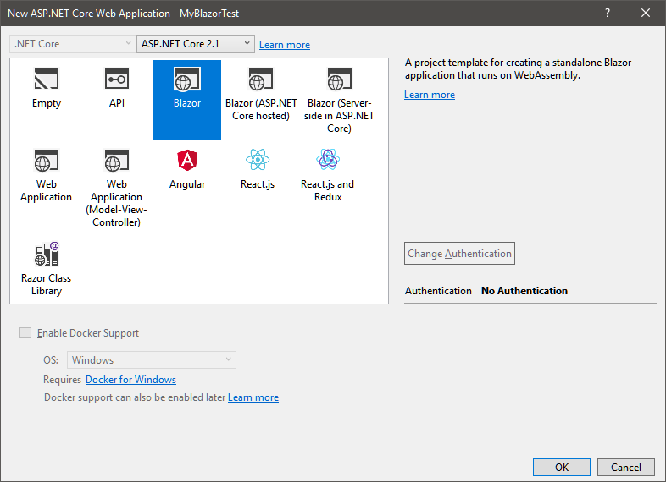
Task: Follow Learn more link under template description
Action: point(430,95)
